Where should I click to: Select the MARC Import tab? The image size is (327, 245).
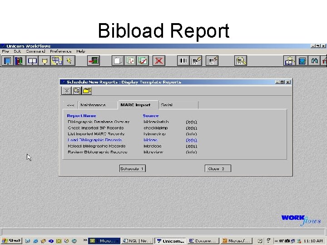138,105
